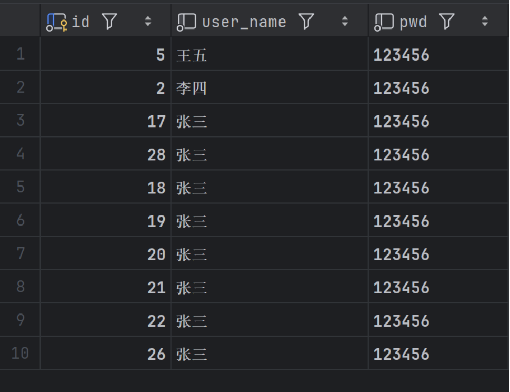The image size is (510, 392).
Task: Click the 张三 cell in id 20 row
Action: tap(269, 253)
